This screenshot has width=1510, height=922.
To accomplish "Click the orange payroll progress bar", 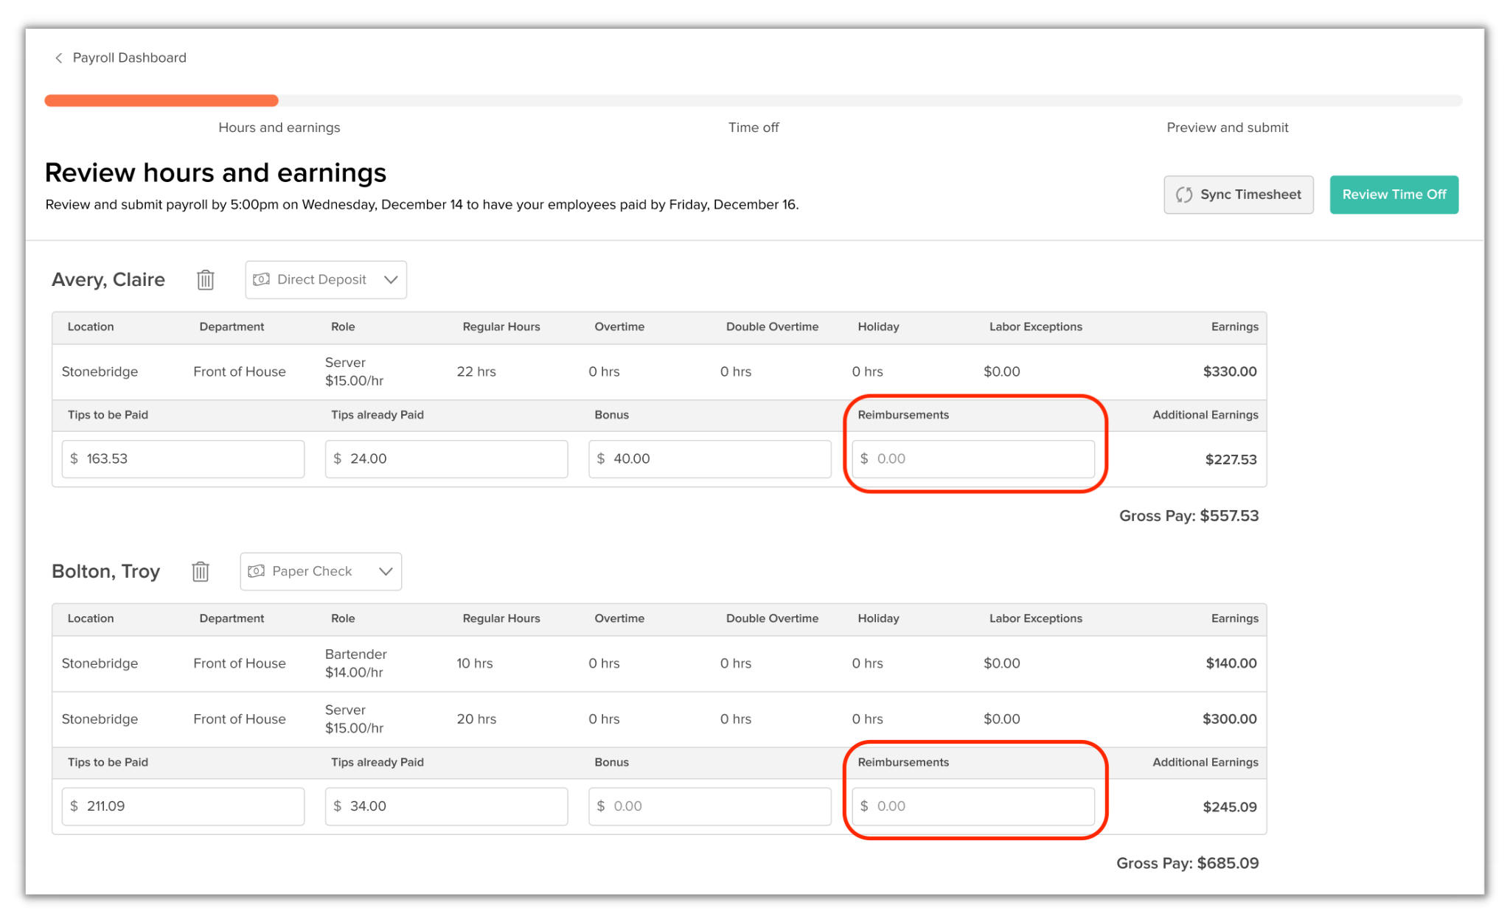I will pyautogui.click(x=161, y=101).
